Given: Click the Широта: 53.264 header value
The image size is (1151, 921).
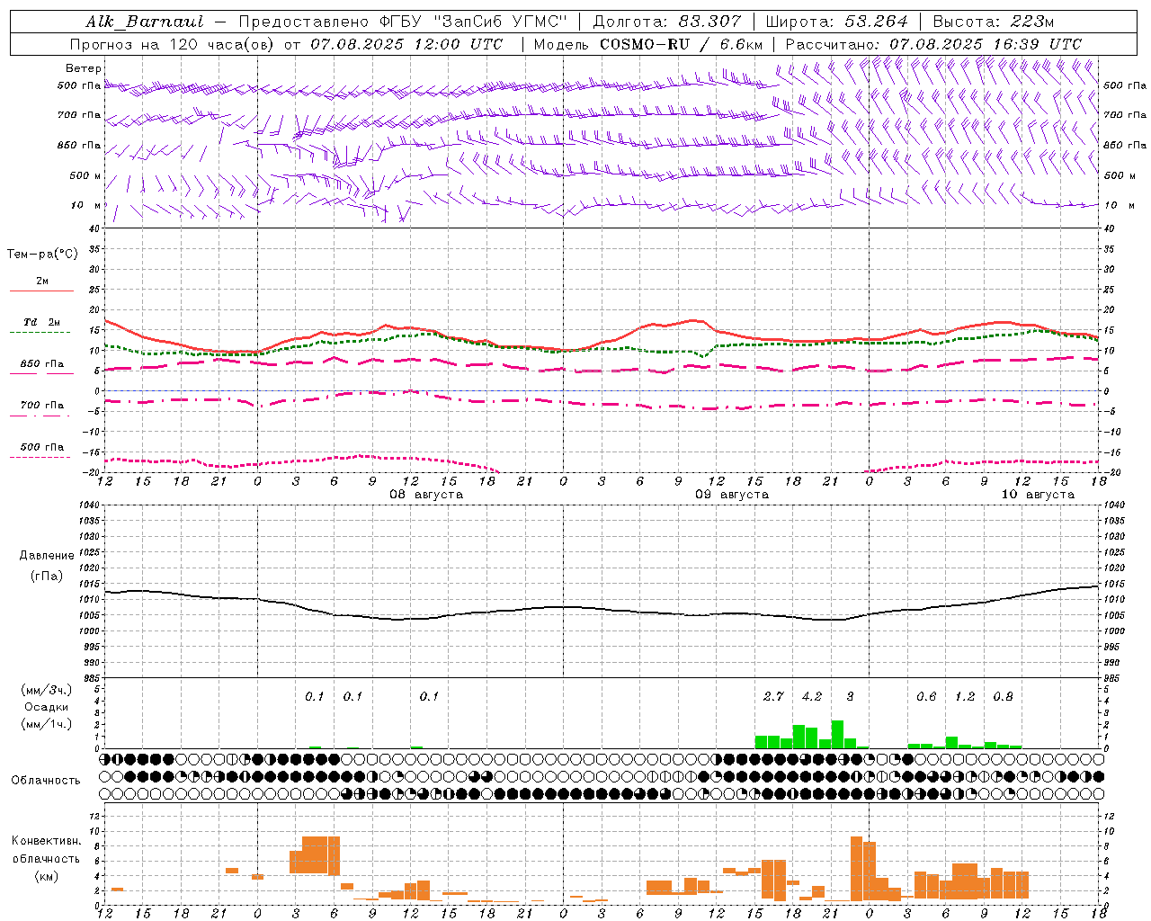Looking at the screenshot, I should click(x=836, y=22).
